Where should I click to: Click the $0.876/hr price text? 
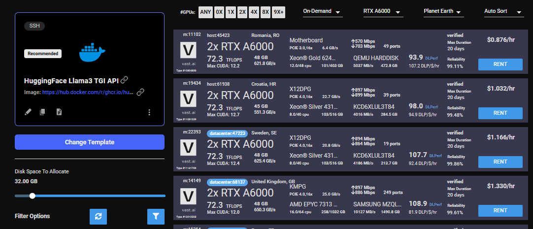500,40
